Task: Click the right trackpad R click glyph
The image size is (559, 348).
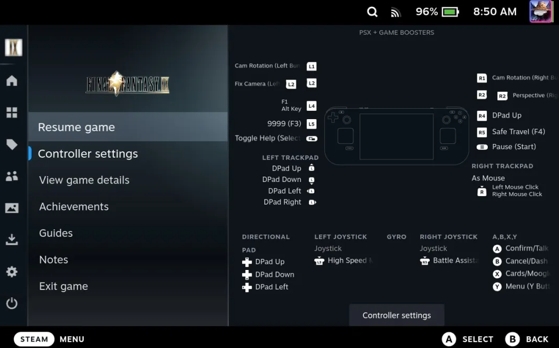Action: click(481, 191)
